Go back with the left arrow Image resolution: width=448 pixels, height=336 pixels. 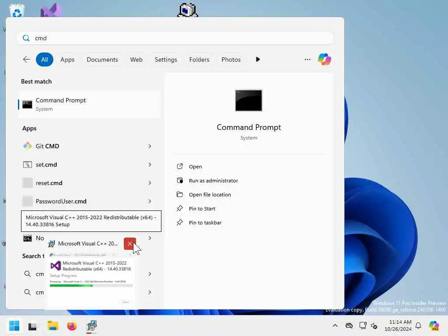(x=27, y=59)
